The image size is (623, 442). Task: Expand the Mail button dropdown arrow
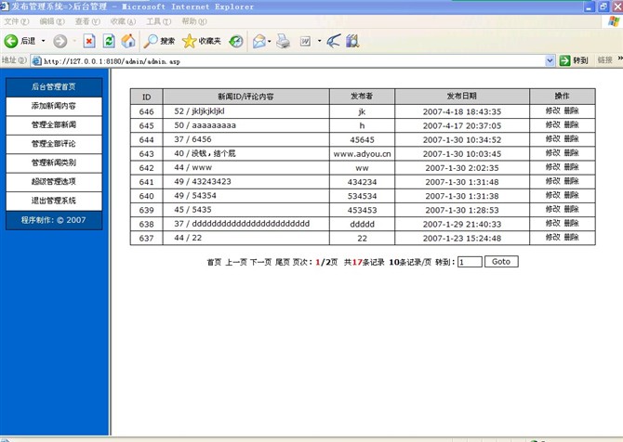[x=270, y=41]
